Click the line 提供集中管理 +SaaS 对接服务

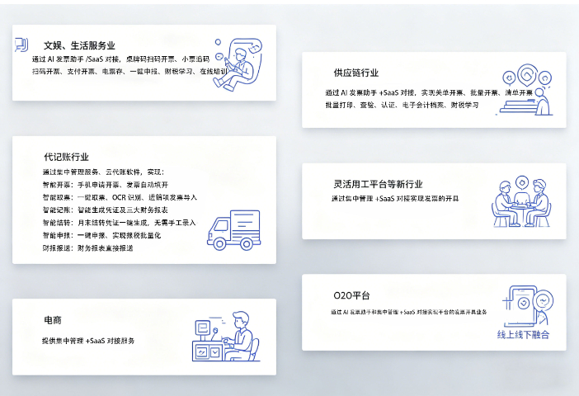88,341
